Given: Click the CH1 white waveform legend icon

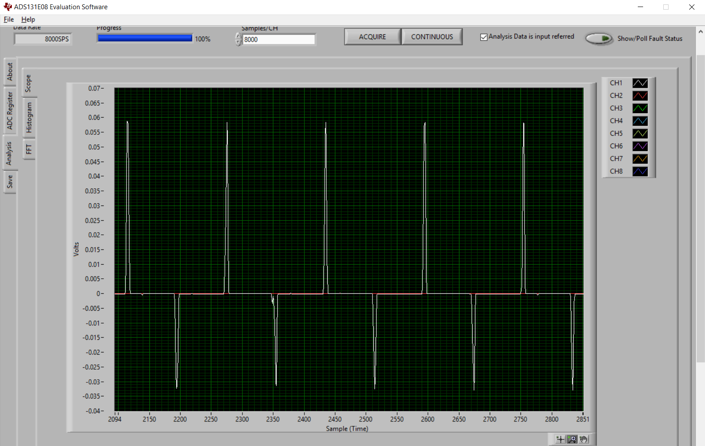Looking at the screenshot, I should pyautogui.click(x=640, y=83).
